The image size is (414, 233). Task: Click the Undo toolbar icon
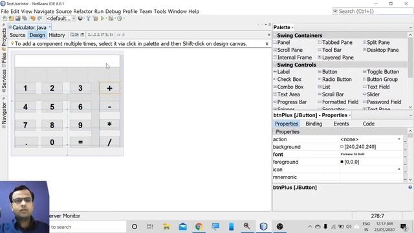(x=33, y=19)
